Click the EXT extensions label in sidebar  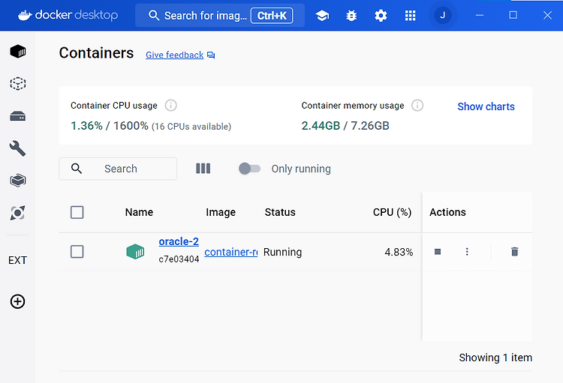coord(17,260)
